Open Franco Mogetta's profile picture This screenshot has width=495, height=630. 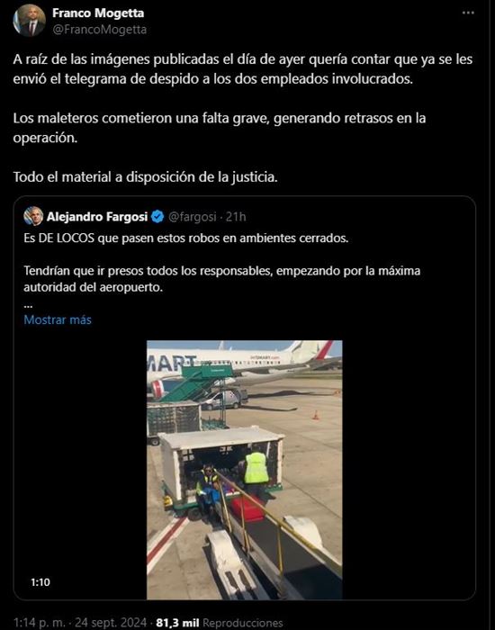(30, 21)
